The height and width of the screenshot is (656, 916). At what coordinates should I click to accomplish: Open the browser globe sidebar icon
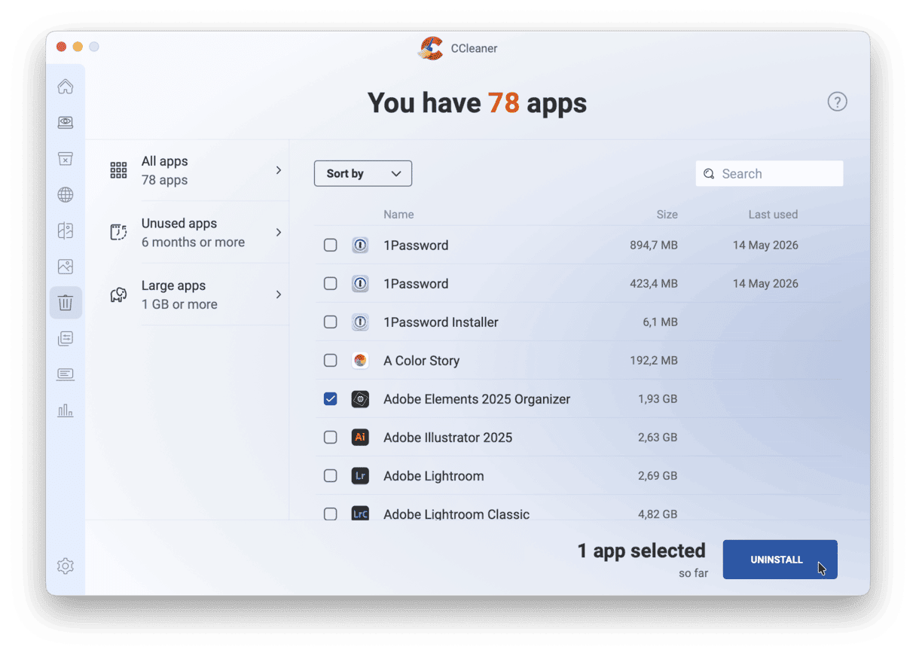(x=66, y=195)
